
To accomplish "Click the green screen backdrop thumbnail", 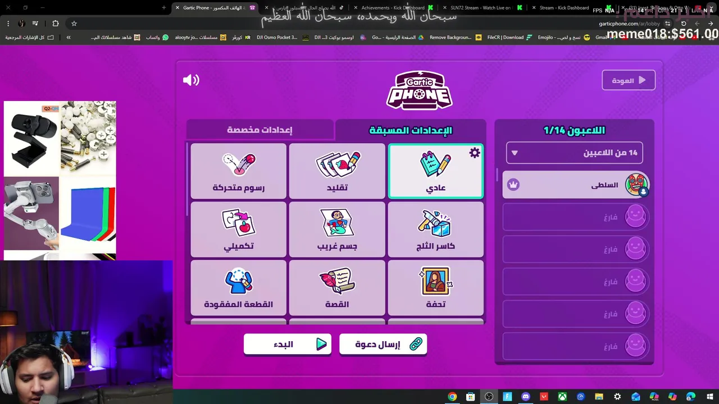I will 88,214.
